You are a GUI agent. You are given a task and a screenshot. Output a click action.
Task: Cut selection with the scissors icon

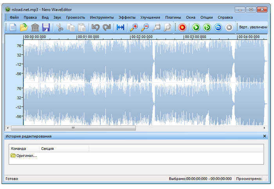(x=59, y=28)
